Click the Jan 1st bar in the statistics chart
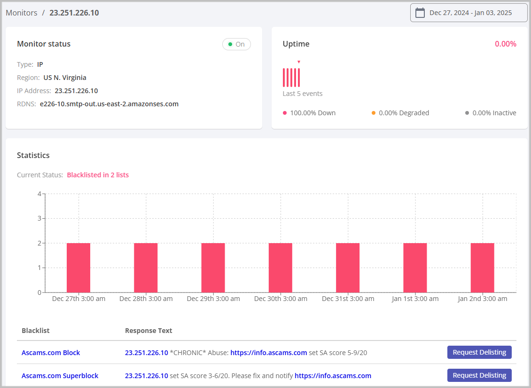 pyautogui.click(x=415, y=267)
